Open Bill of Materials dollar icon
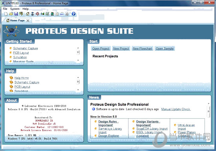The height and width of the screenshot is (151, 216). click(x=57, y=14)
